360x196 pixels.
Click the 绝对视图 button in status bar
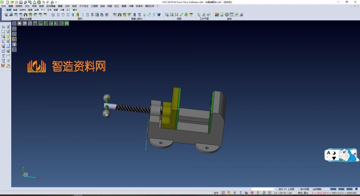coord(305,189)
